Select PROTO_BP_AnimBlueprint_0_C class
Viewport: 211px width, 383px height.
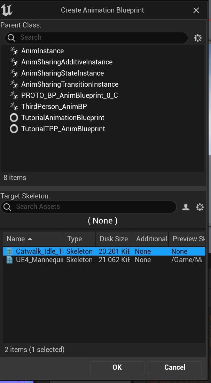(69, 95)
